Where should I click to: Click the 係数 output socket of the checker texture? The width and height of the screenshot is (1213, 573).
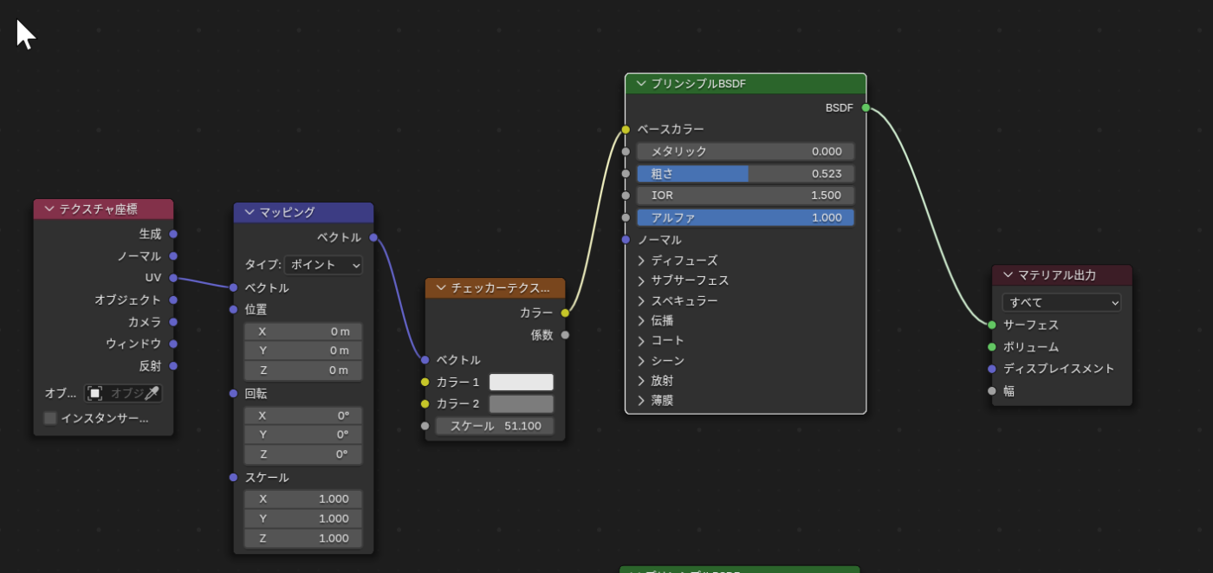click(x=565, y=335)
